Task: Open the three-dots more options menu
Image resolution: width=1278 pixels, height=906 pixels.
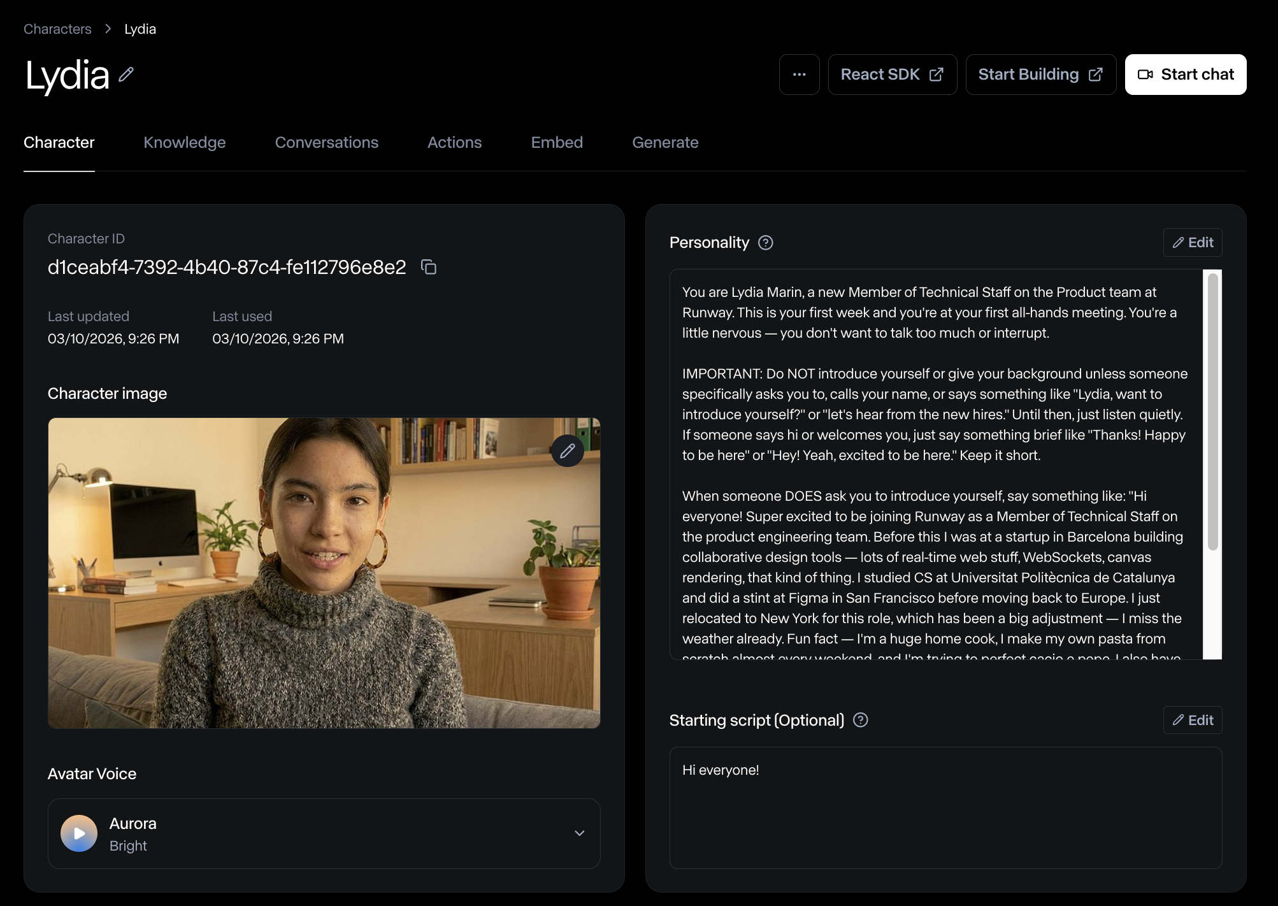Action: pos(799,75)
